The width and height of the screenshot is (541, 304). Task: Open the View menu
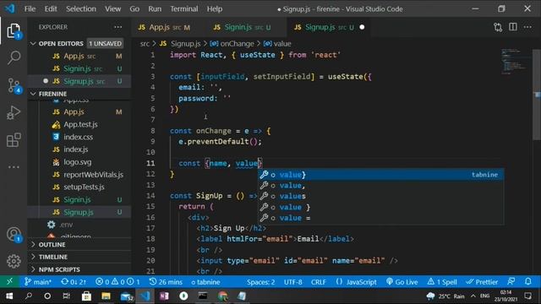[112, 9]
